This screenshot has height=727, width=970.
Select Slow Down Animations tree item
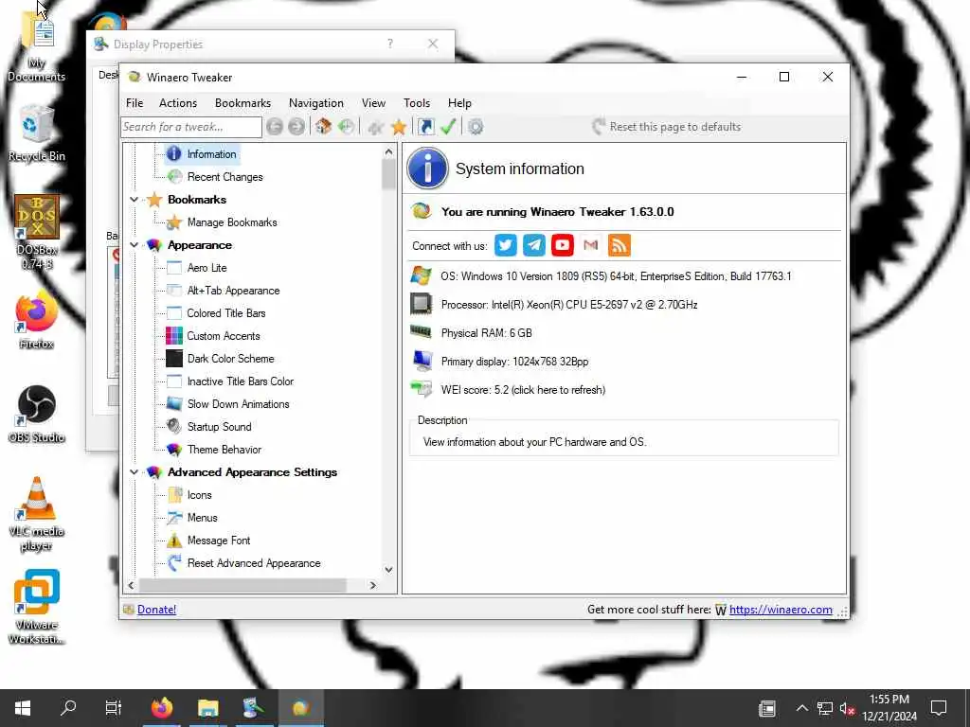238,404
